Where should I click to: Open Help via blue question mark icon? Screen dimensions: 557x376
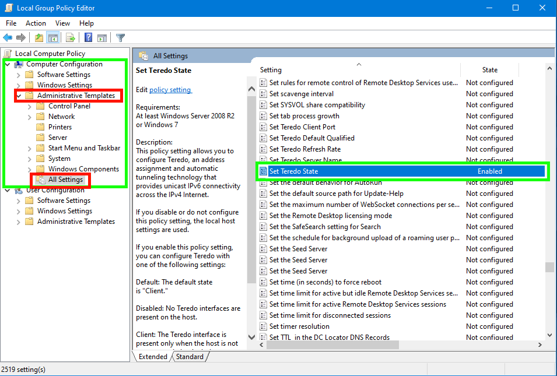[x=88, y=38]
